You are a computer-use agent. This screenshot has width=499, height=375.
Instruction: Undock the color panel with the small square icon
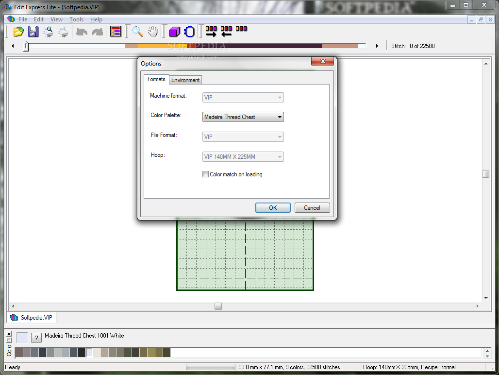click(x=9, y=340)
